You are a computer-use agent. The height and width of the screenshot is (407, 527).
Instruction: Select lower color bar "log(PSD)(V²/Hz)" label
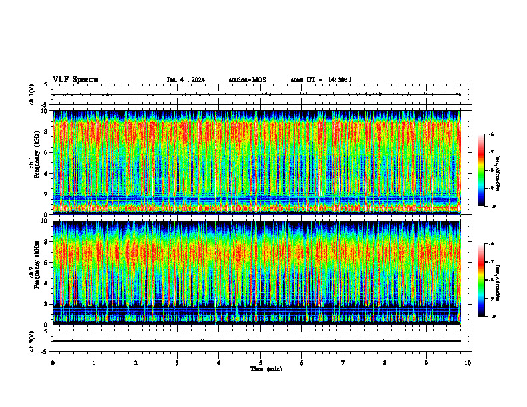click(x=498, y=283)
